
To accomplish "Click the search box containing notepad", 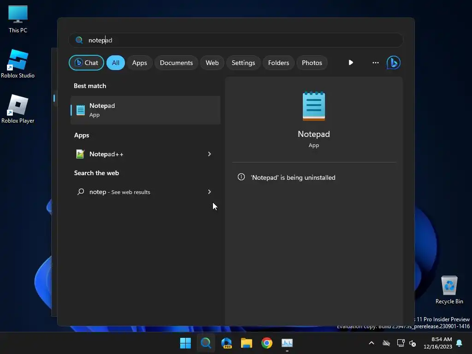I will (236, 40).
